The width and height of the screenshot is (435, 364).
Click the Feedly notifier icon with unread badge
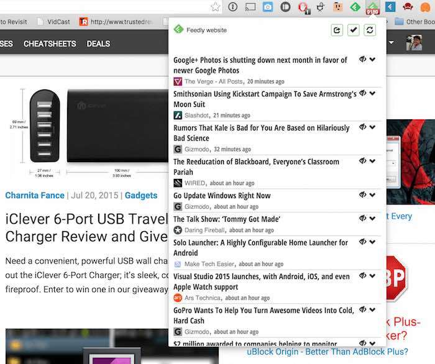373,7
